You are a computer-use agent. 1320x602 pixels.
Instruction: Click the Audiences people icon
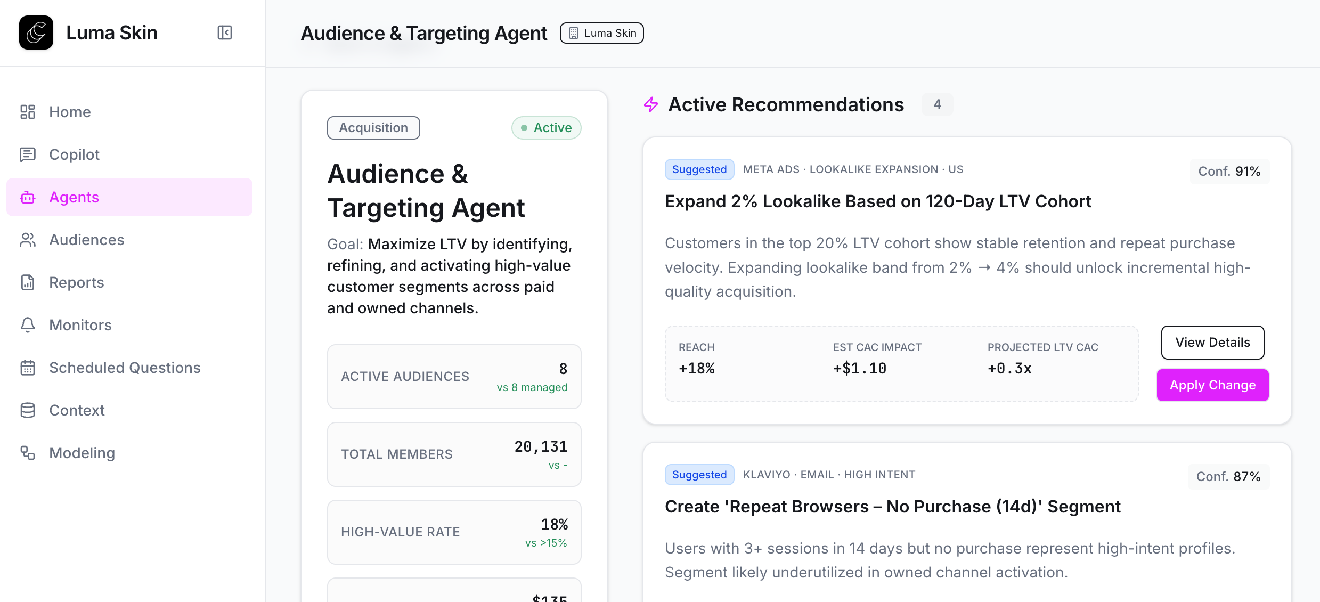pos(28,240)
